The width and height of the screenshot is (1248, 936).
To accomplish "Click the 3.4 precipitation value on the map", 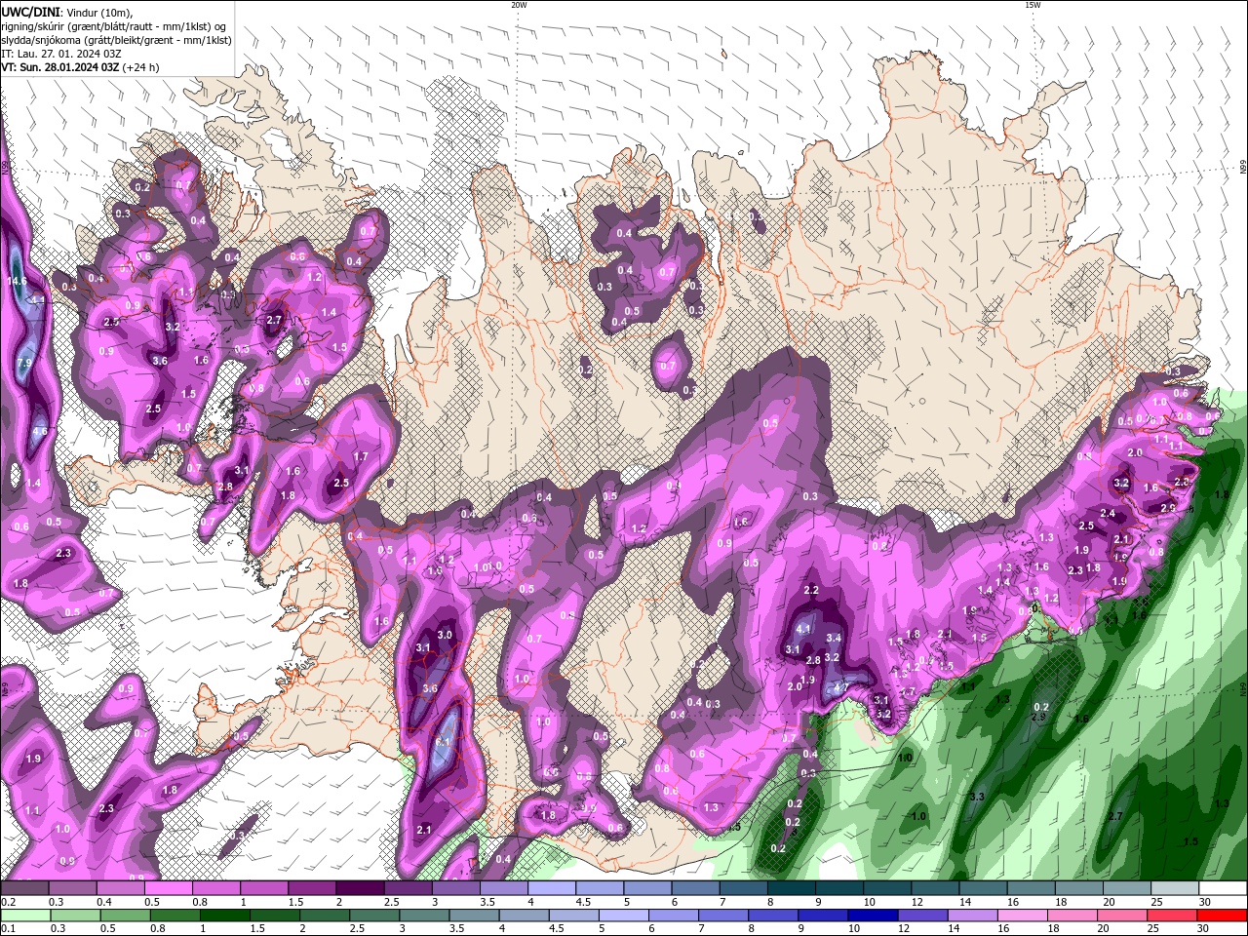I will [834, 639].
